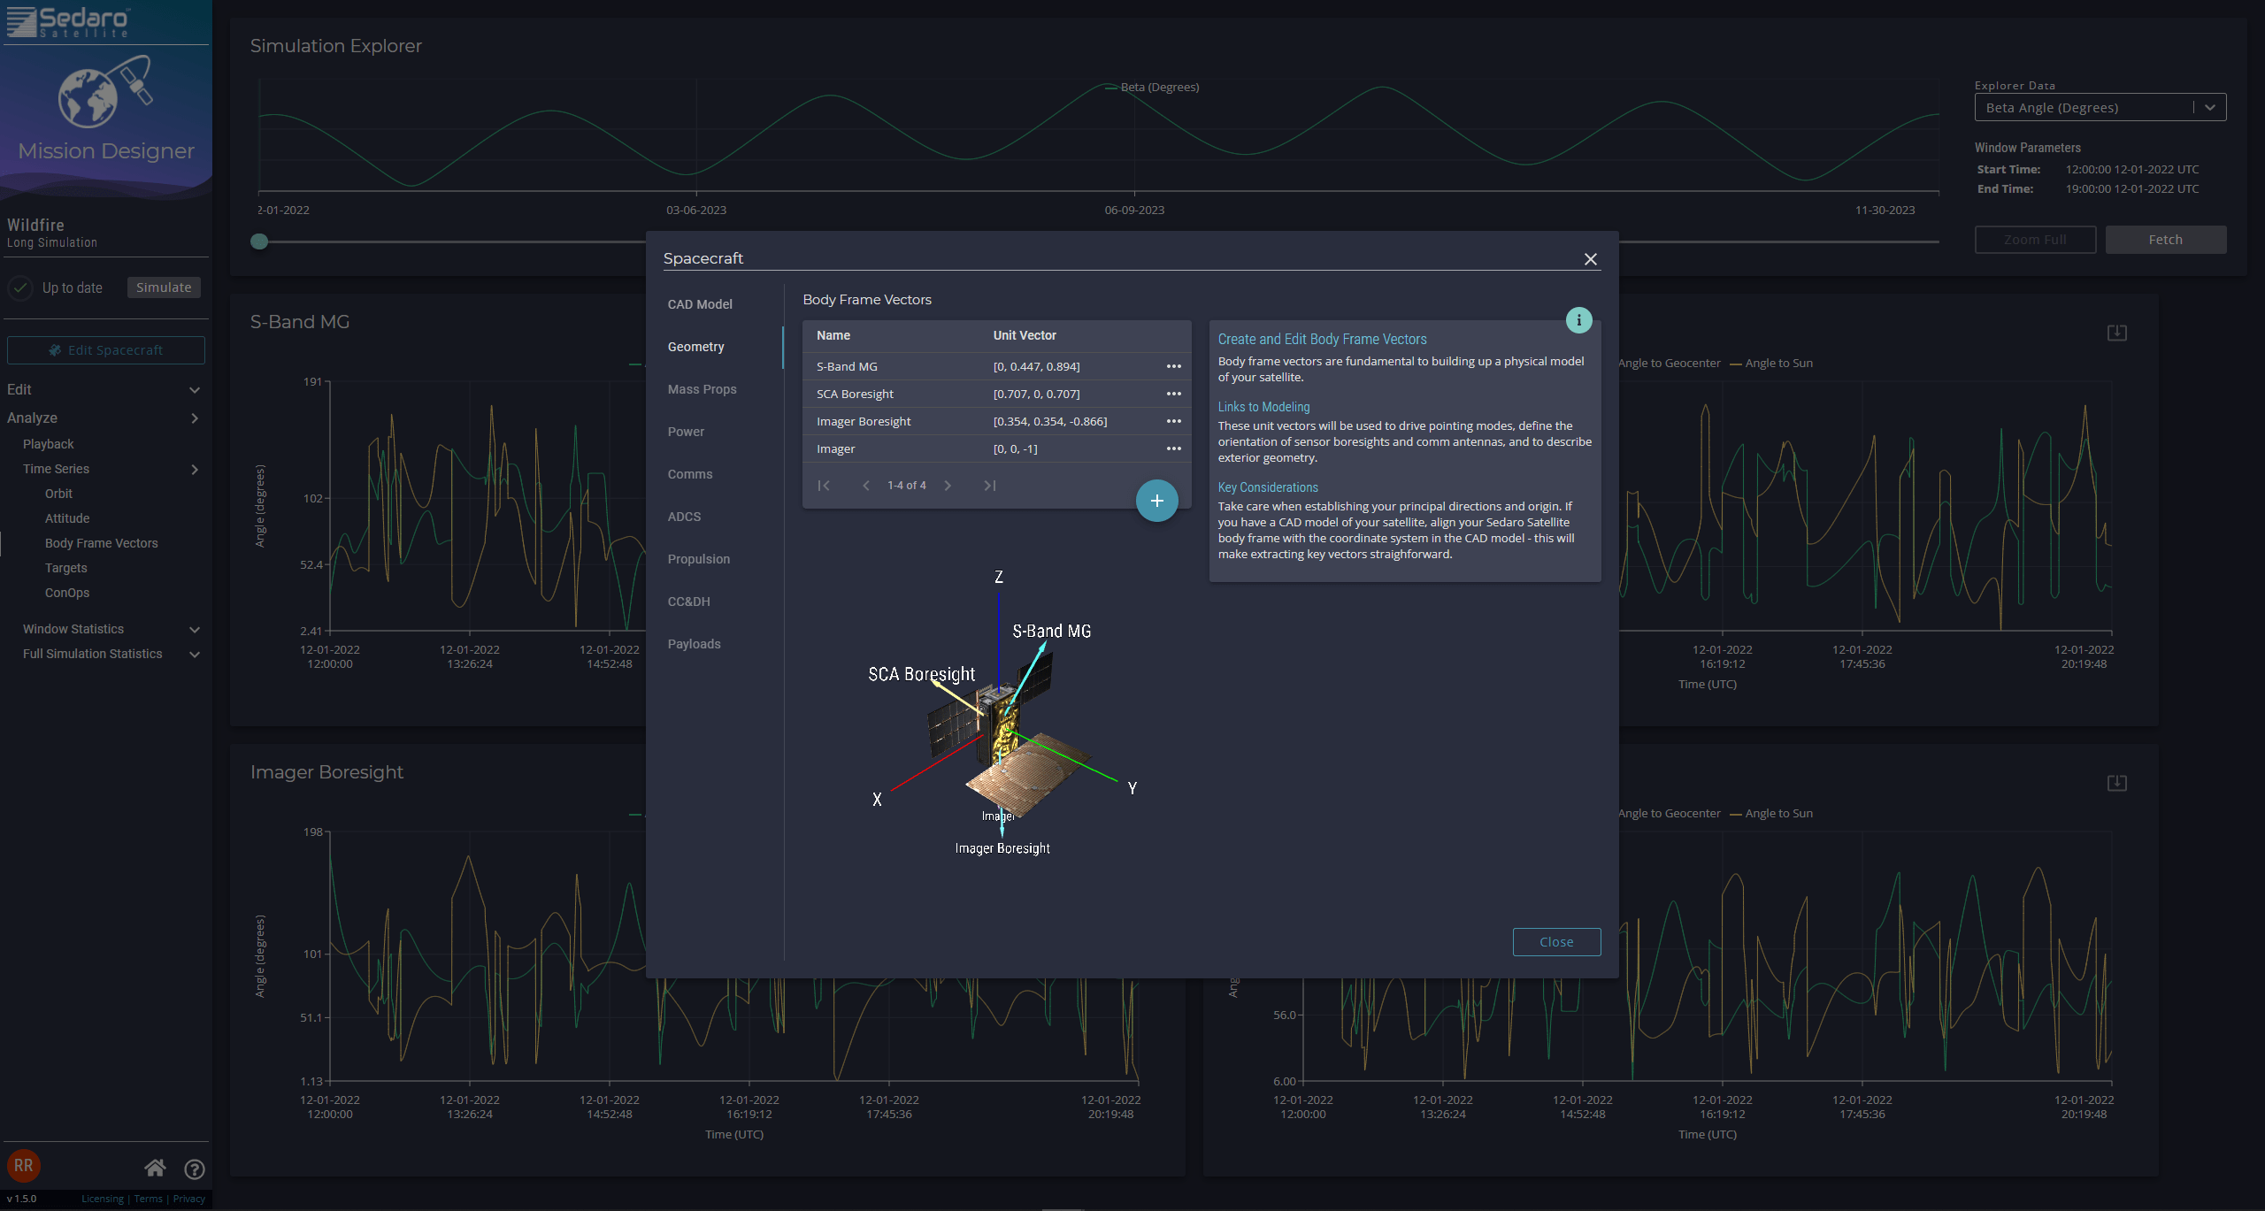
Task: Collapse the Edit section in the sidebar
Action: [x=195, y=390]
